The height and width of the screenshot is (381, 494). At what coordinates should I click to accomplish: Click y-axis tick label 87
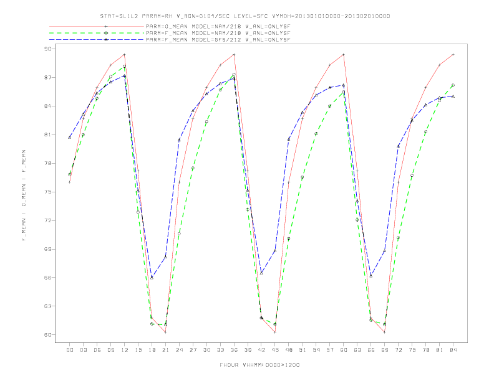[x=47, y=77]
